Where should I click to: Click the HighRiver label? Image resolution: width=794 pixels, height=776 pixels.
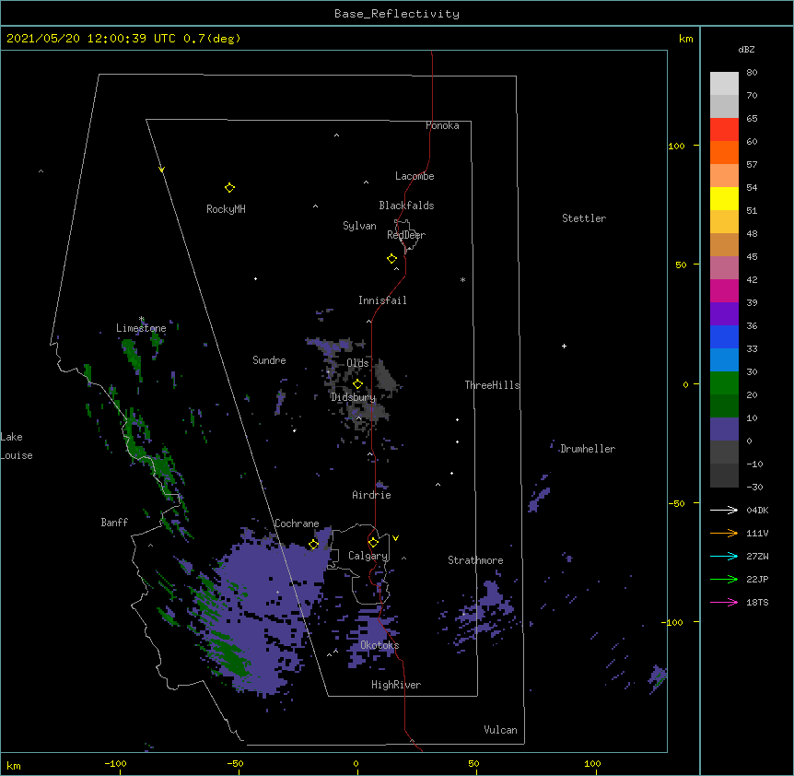pyautogui.click(x=396, y=685)
